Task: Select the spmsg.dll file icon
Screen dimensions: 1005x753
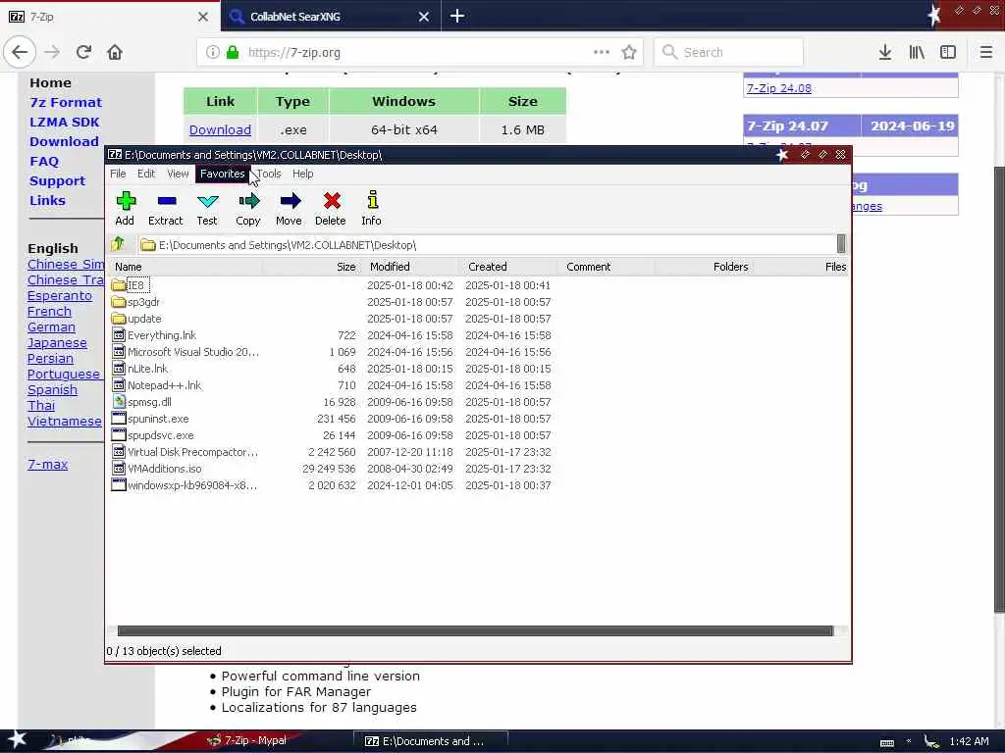Action: [119, 401]
